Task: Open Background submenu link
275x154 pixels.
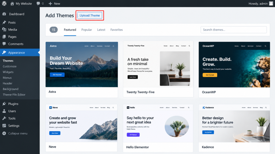Action: pyautogui.click(x=10, y=89)
